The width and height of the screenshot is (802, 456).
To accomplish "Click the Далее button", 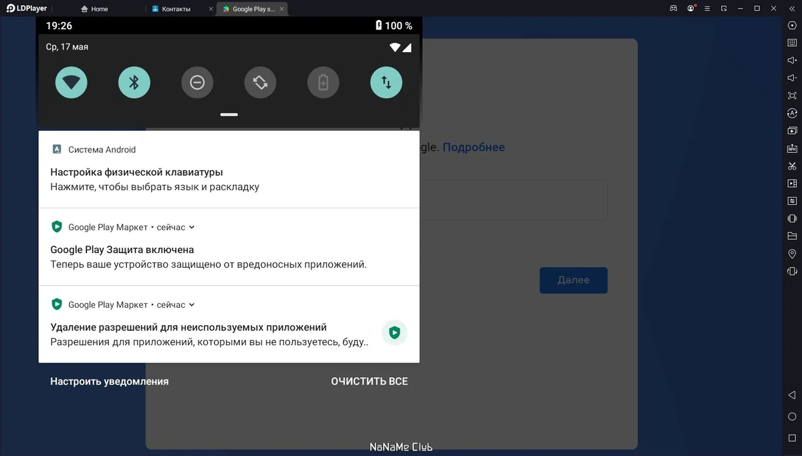I will point(573,280).
